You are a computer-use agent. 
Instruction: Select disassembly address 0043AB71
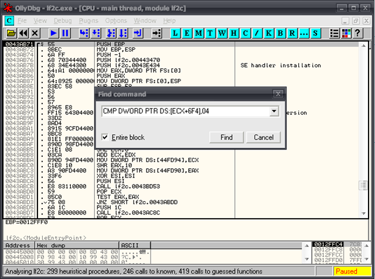19,45
